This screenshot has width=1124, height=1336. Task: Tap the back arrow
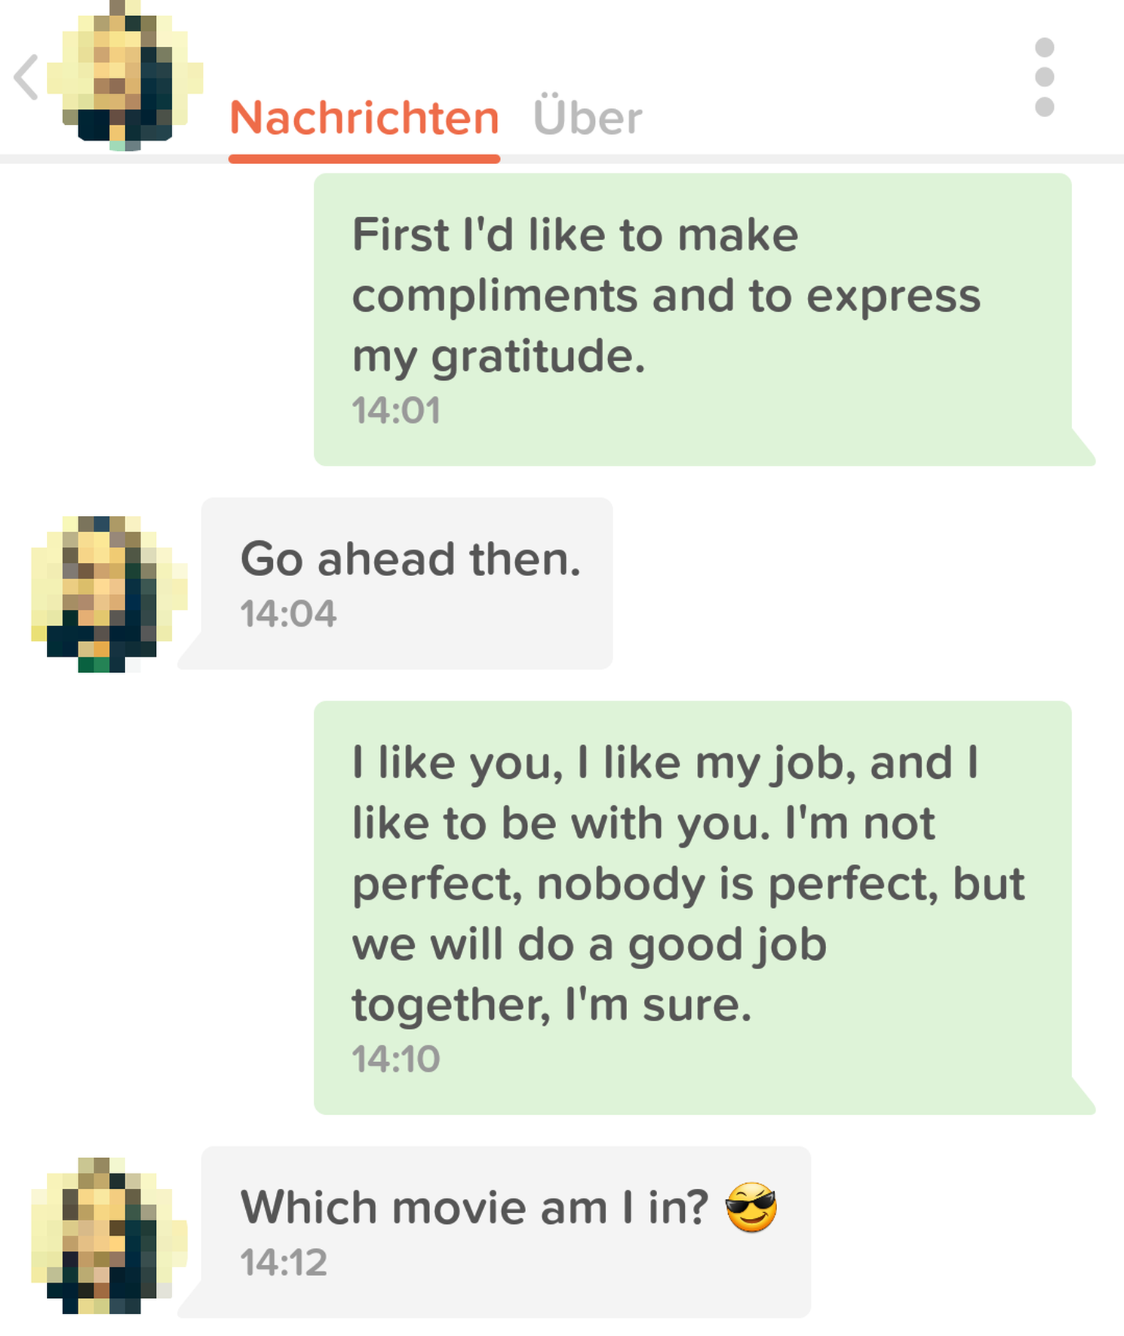tap(26, 77)
